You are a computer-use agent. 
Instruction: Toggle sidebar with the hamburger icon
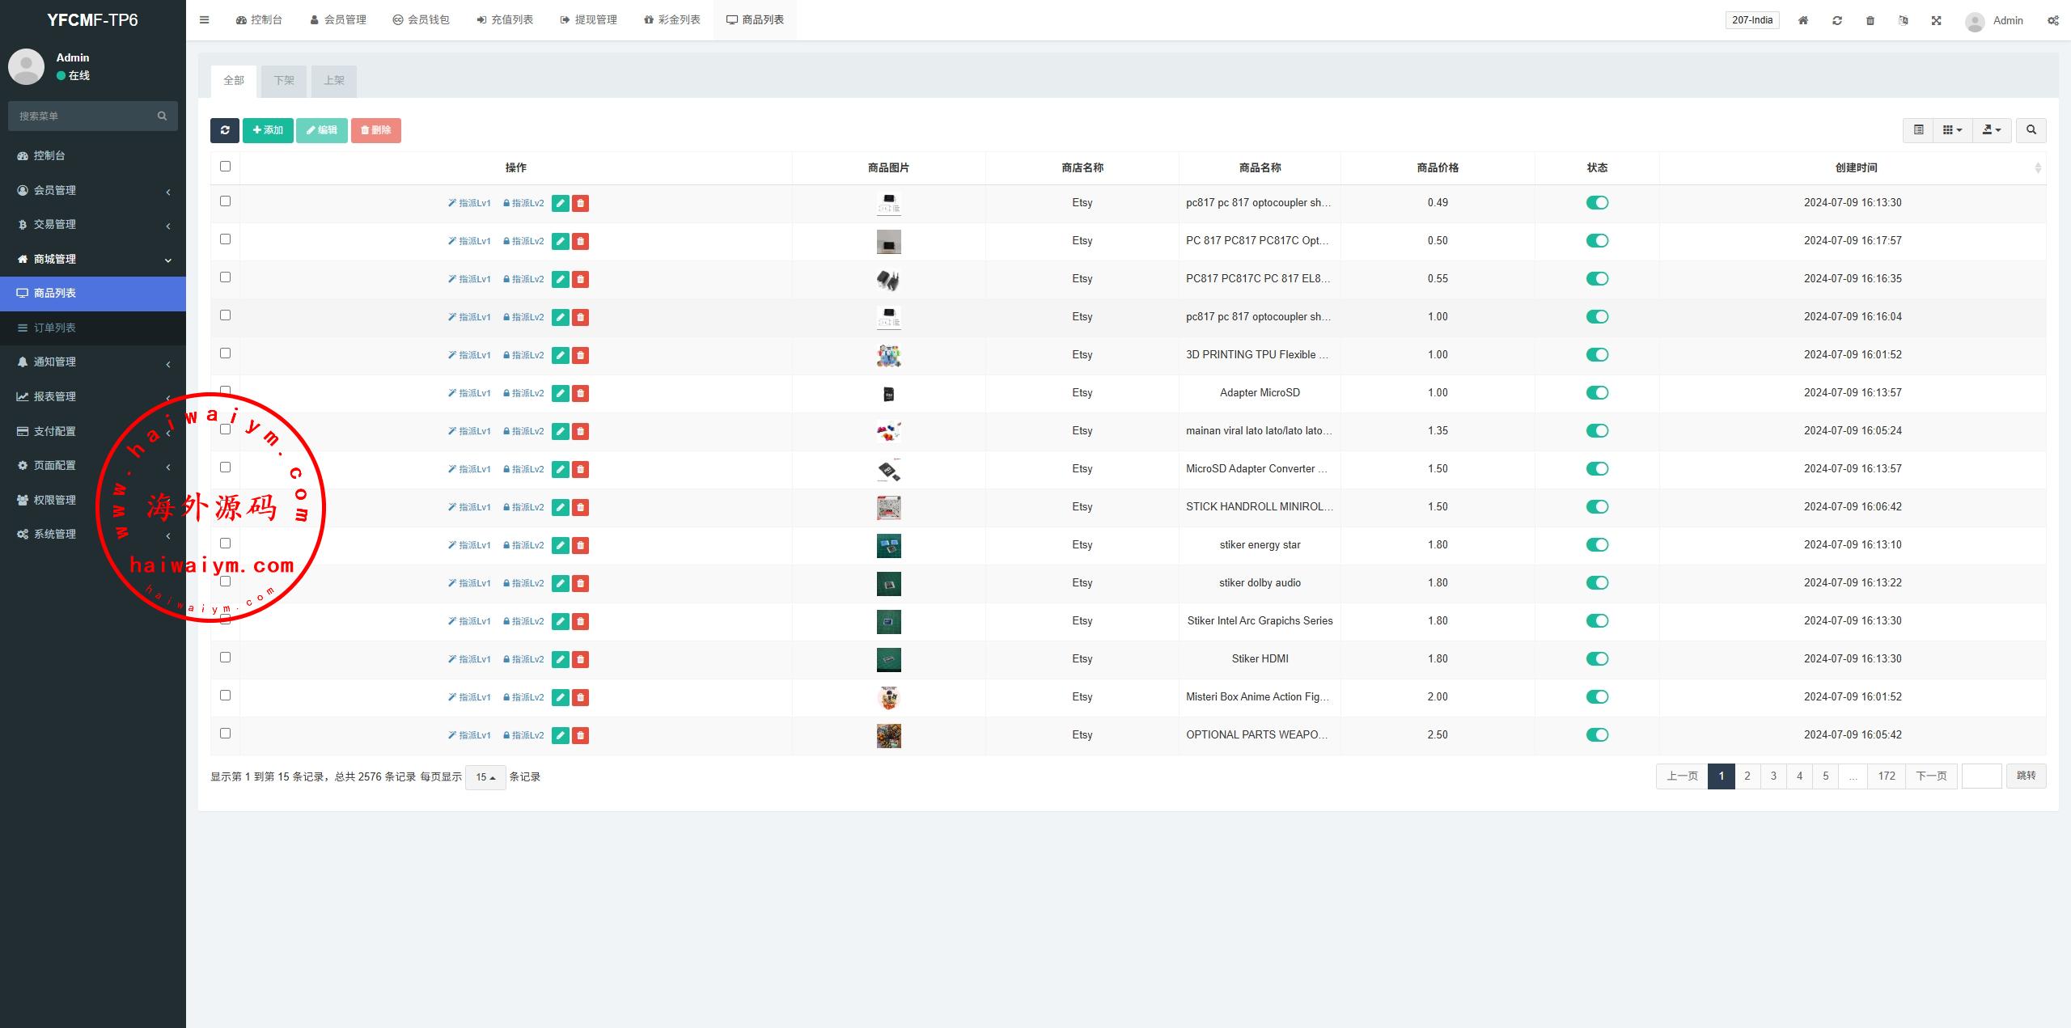[x=205, y=20]
